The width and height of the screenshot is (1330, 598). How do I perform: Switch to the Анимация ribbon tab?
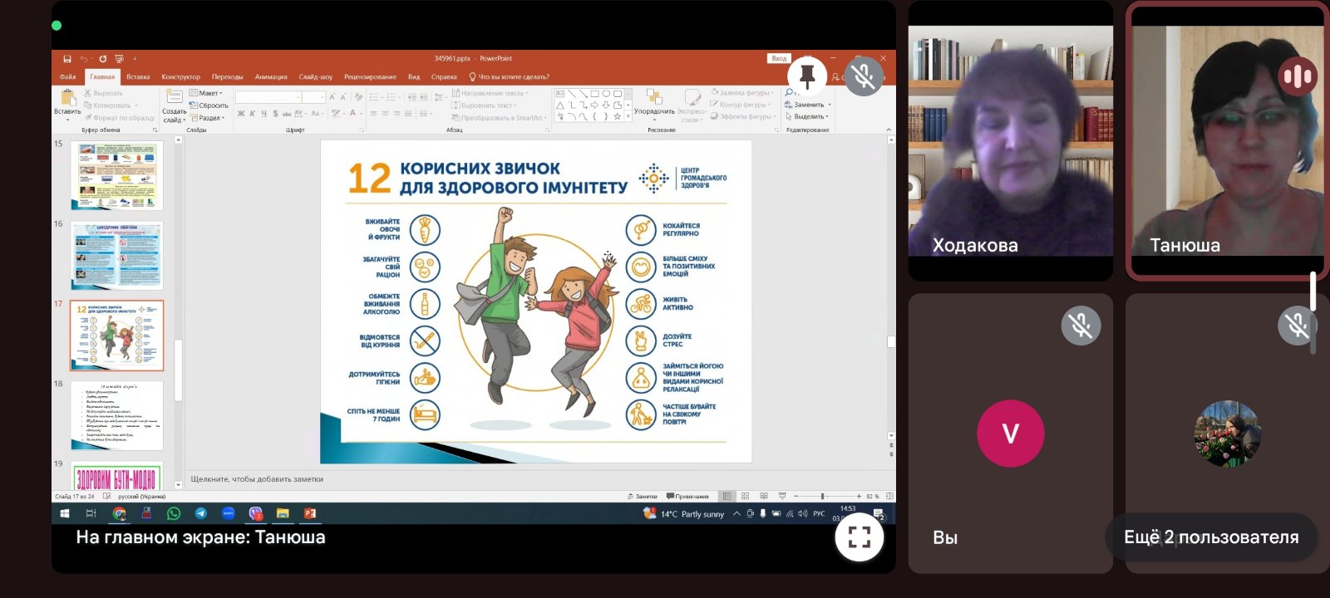click(x=271, y=76)
